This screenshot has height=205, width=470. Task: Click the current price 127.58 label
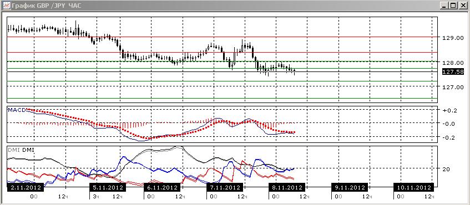(453, 71)
